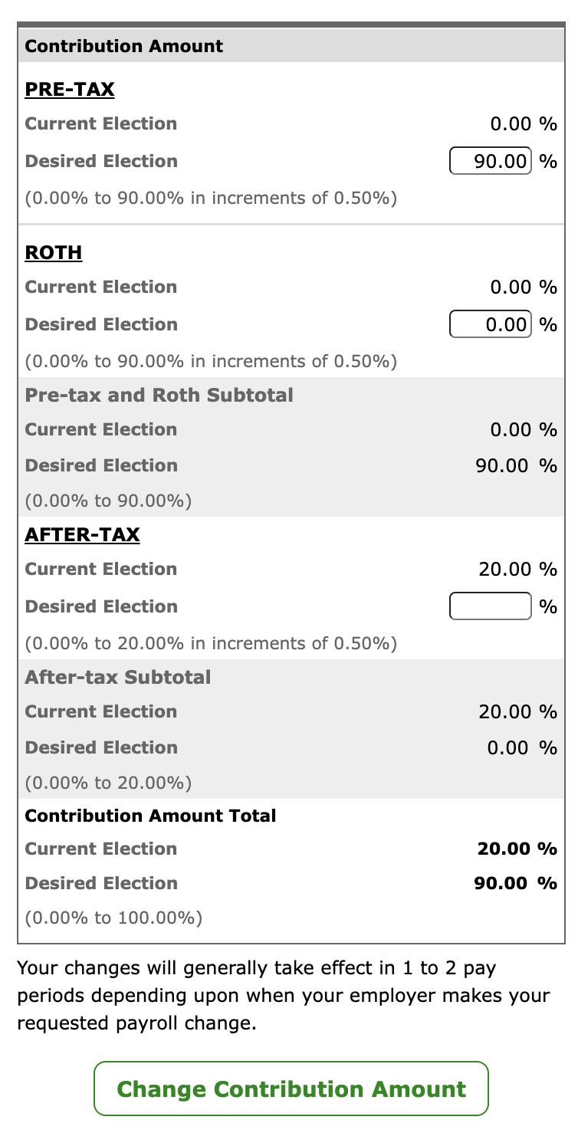The height and width of the screenshot is (1133, 578).
Task: Click the After-tax 0.00% to 20.00% increments hint
Action: [x=211, y=643]
